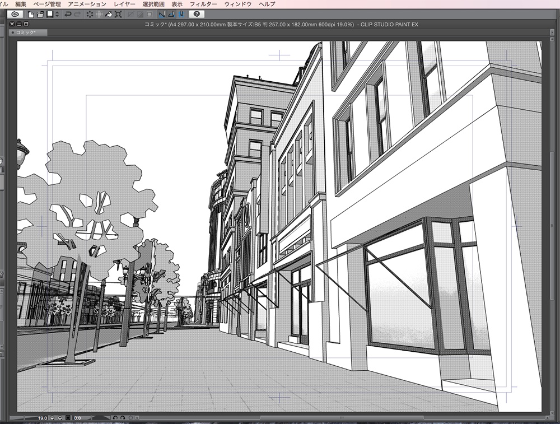Minimize the canvas window
This screenshot has width=560, height=424.
click(19, 24)
